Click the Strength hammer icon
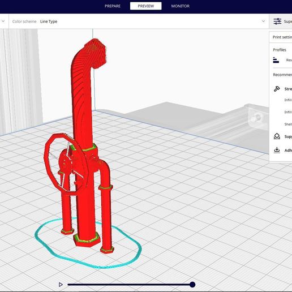Screen dimensions: 292x292 coord(277,89)
